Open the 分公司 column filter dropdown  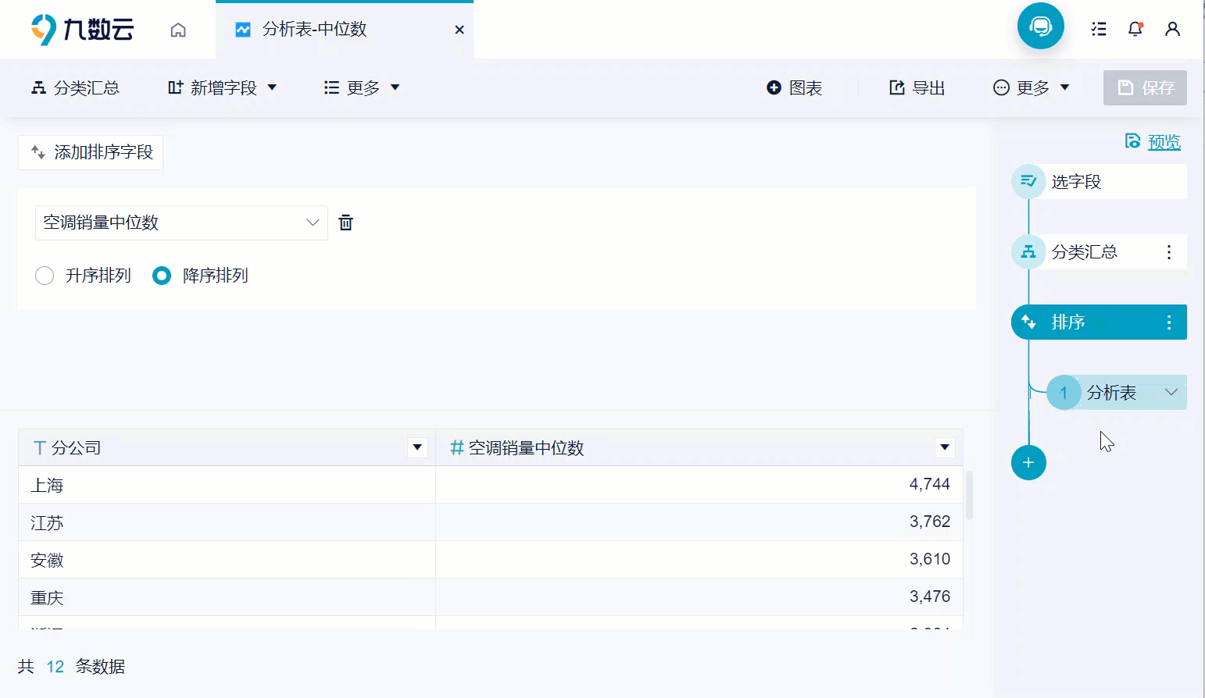417,447
